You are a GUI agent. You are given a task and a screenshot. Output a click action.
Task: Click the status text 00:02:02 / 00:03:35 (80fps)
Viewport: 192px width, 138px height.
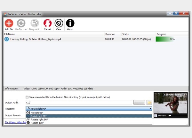click(x=136, y=39)
